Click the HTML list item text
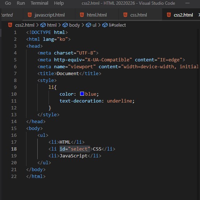The image size is (200, 200). pos(65,142)
